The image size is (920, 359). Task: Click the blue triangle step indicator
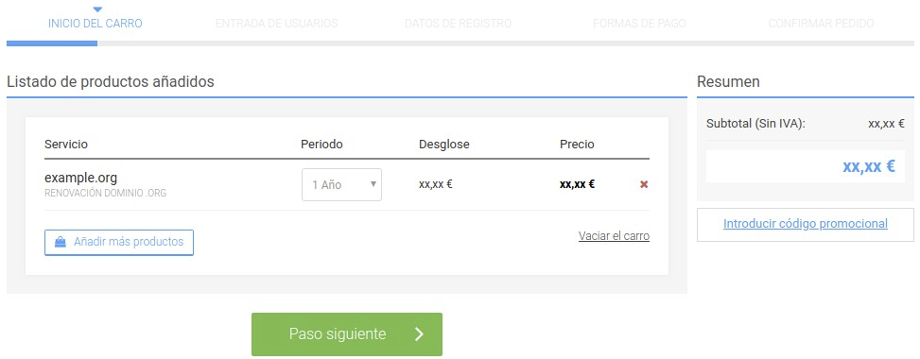[97, 9]
